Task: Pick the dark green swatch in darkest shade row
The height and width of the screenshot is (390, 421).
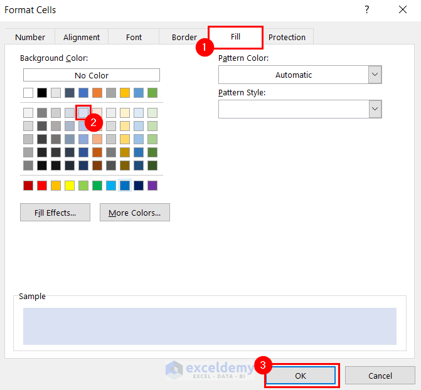Action: 152,166
